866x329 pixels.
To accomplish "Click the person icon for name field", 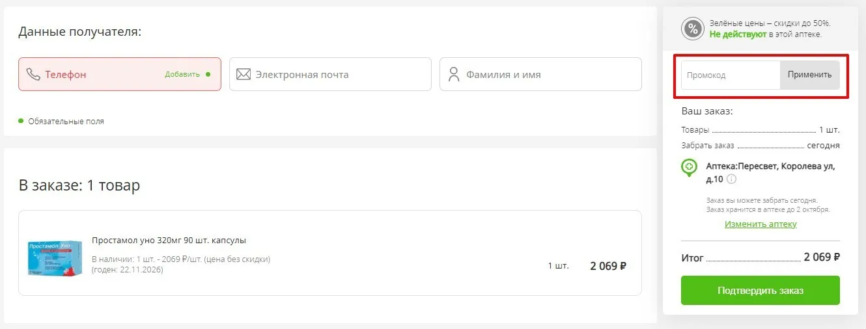I will (x=454, y=74).
